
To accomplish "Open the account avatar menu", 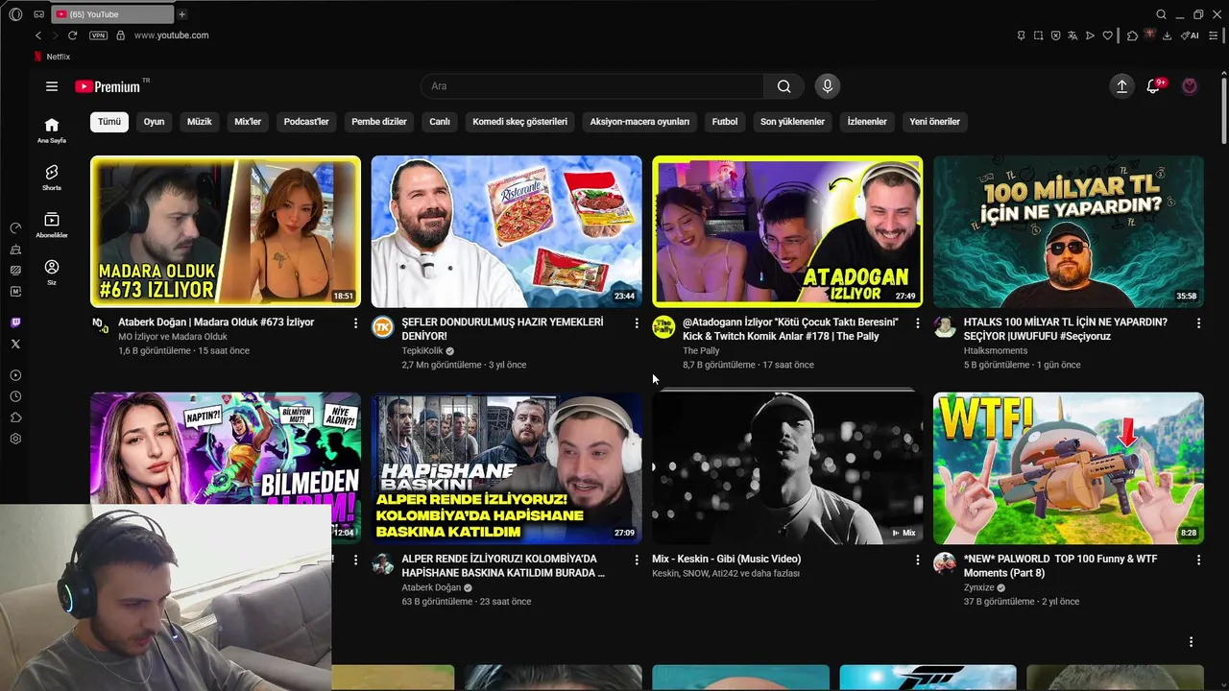I will 1190,86.
